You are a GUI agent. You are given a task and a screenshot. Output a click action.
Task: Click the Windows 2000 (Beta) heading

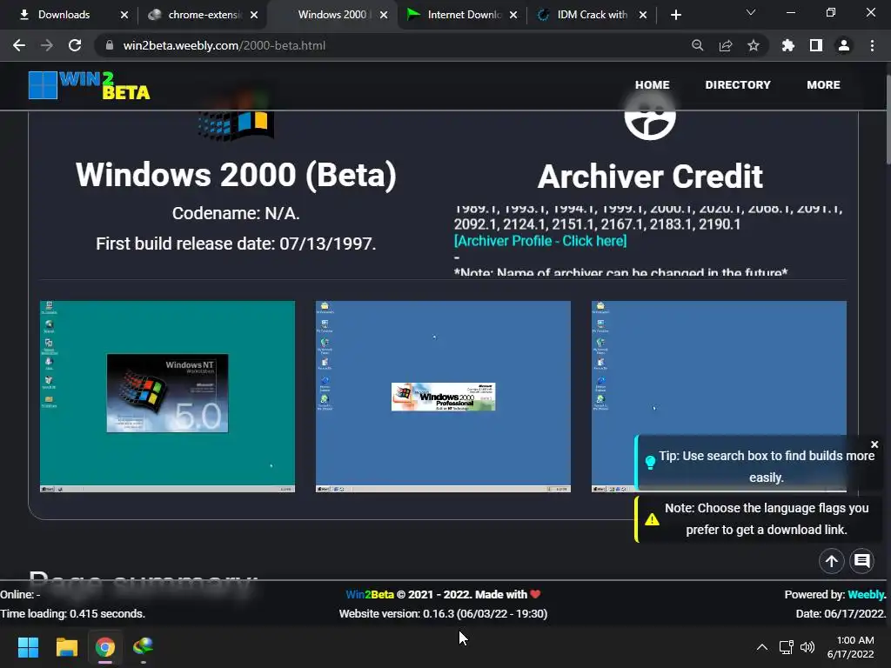(236, 174)
